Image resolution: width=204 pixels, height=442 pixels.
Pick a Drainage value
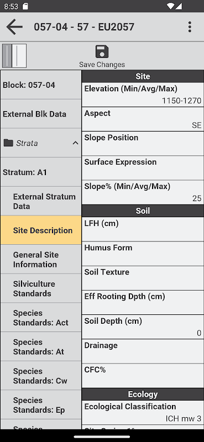point(143,351)
